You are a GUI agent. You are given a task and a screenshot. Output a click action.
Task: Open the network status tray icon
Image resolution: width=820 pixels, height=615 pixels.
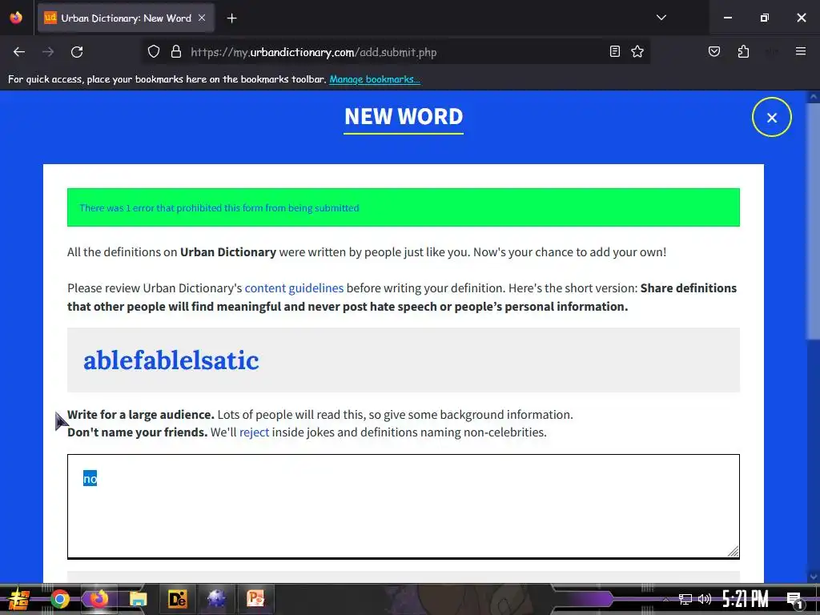685,599
